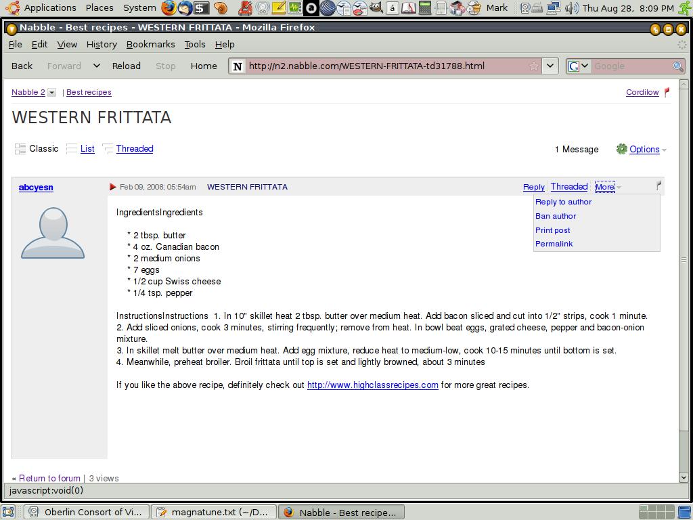Click the abcyesn user avatar

tap(53, 233)
